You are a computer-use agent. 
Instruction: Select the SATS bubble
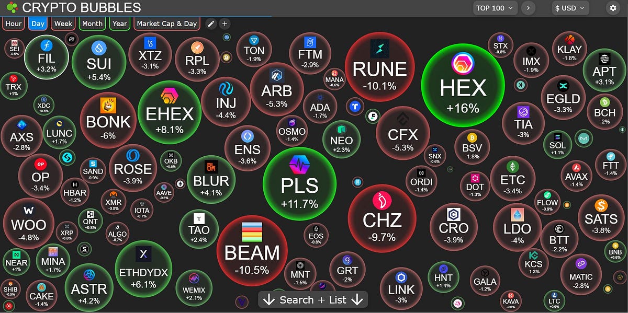click(x=601, y=218)
